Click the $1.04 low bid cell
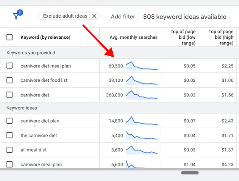 pyautogui.click(x=189, y=165)
